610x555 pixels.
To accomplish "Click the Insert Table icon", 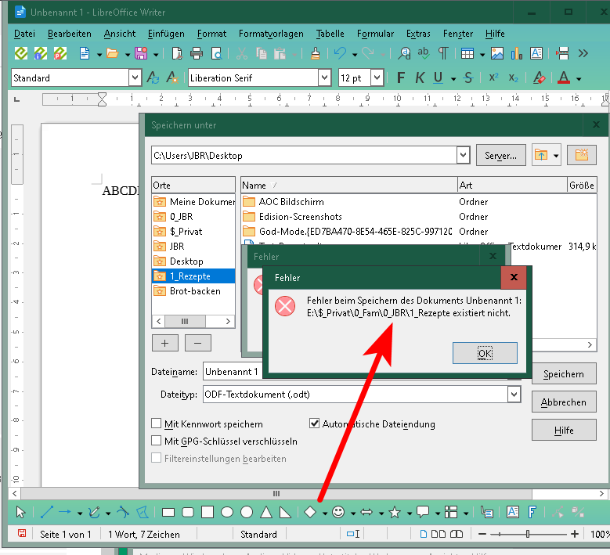I will point(467,53).
